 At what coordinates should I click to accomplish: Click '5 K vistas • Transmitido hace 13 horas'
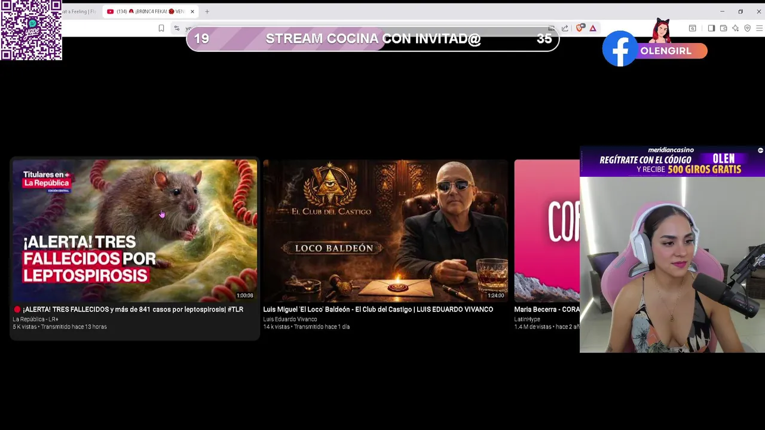pyautogui.click(x=60, y=327)
